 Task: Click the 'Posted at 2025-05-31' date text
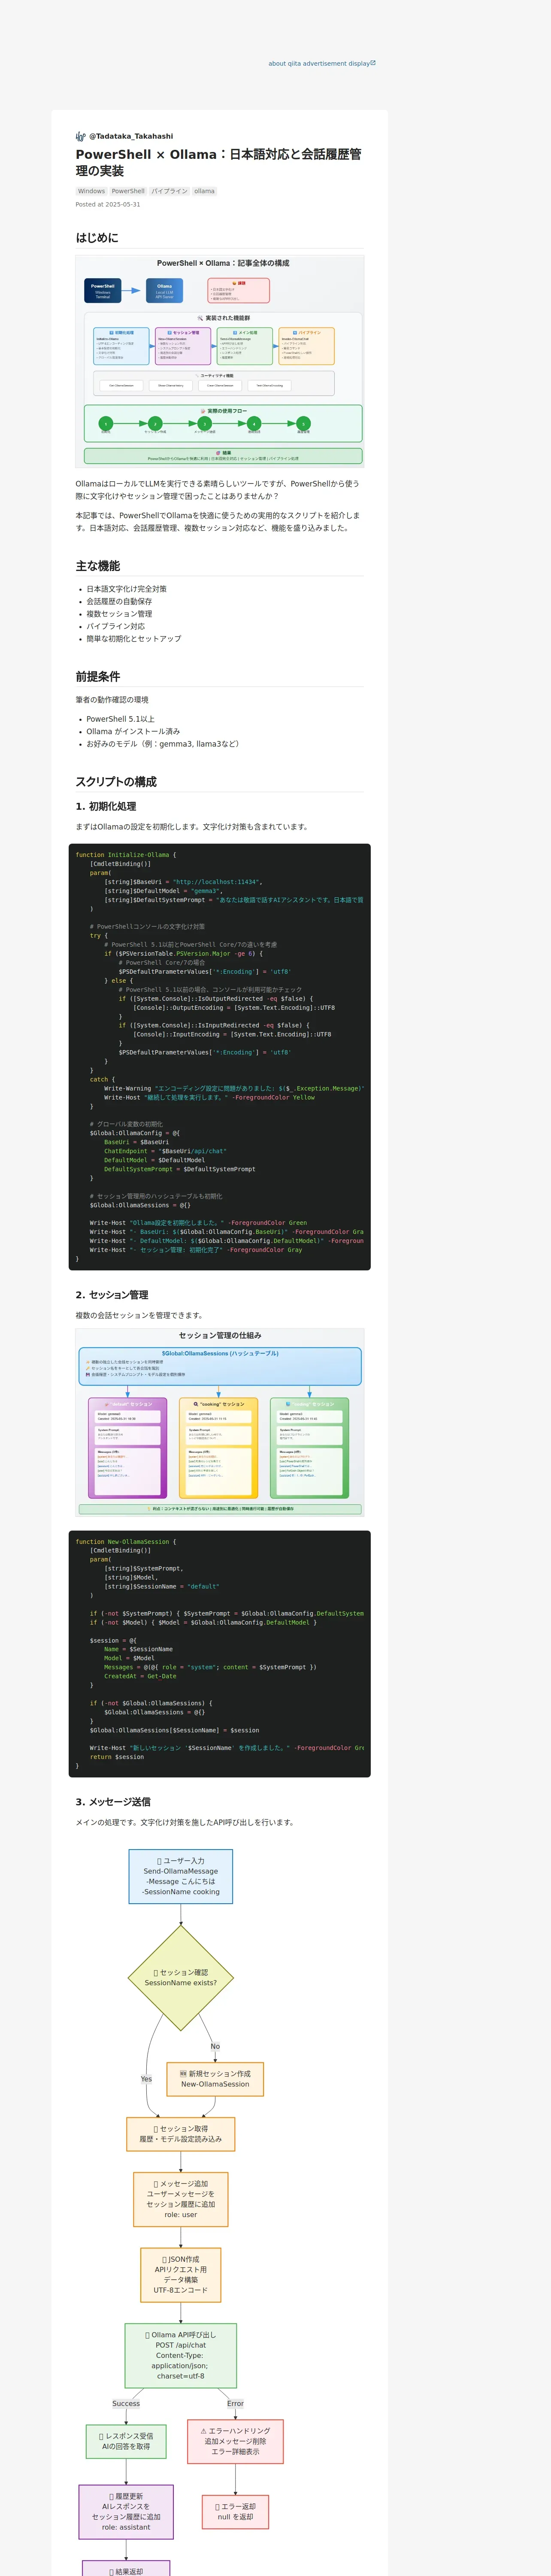108,204
